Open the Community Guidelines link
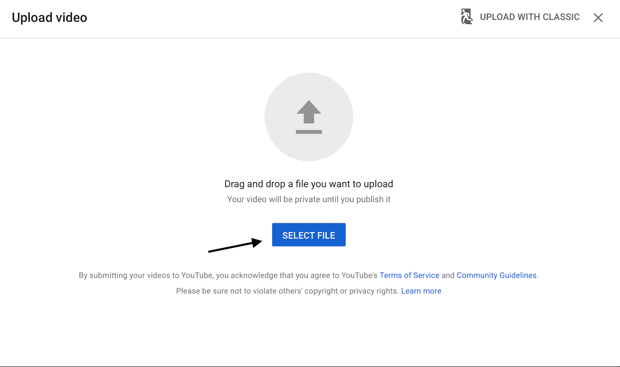Viewport: 620px width, 367px height. (x=496, y=275)
